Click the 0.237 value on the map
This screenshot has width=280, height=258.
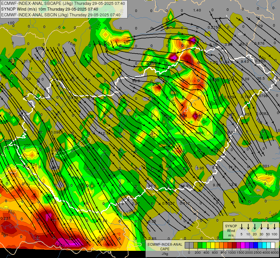coord(5,218)
